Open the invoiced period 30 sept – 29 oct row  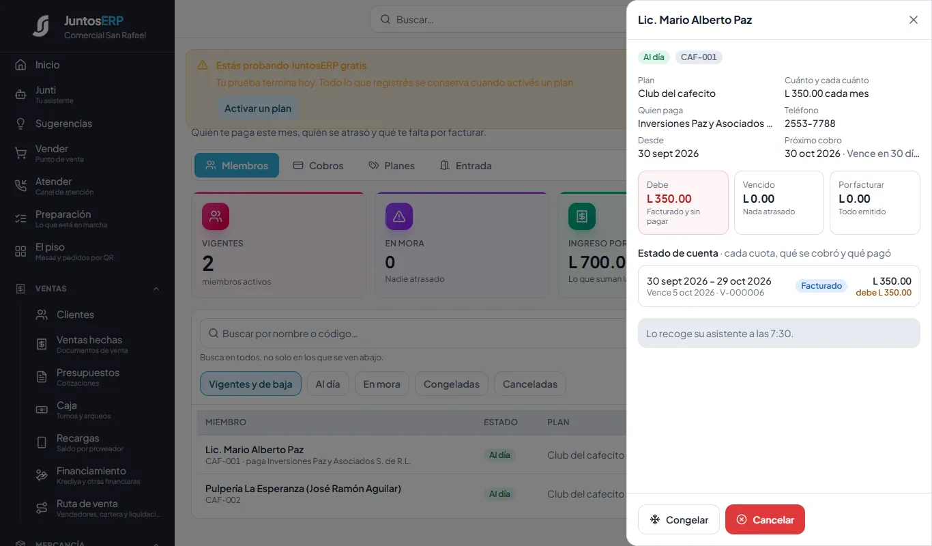[778, 286]
